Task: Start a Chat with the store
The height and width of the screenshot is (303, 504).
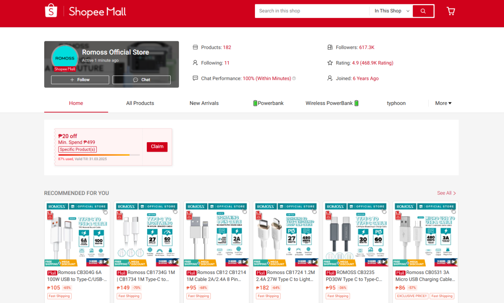Action: pos(142,80)
